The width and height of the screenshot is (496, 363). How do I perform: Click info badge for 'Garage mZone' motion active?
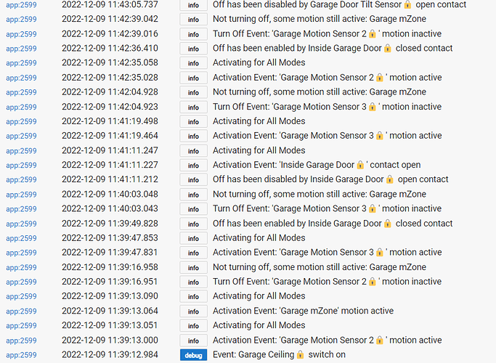193,311
